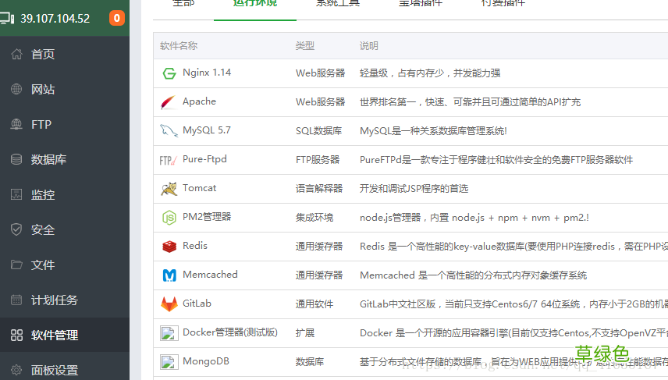
Task: Switch to the 付费插件 tab
Action: [x=503, y=3]
